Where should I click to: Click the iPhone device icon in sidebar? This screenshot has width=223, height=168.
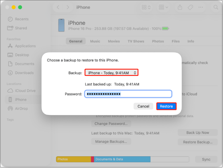point(10,100)
